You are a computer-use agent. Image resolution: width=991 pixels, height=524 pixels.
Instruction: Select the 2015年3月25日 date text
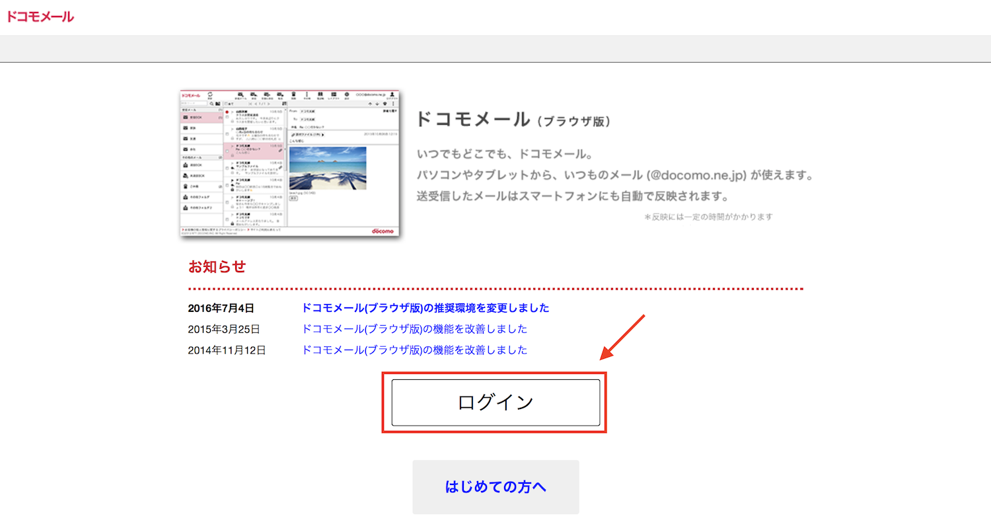(x=224, y=329)
